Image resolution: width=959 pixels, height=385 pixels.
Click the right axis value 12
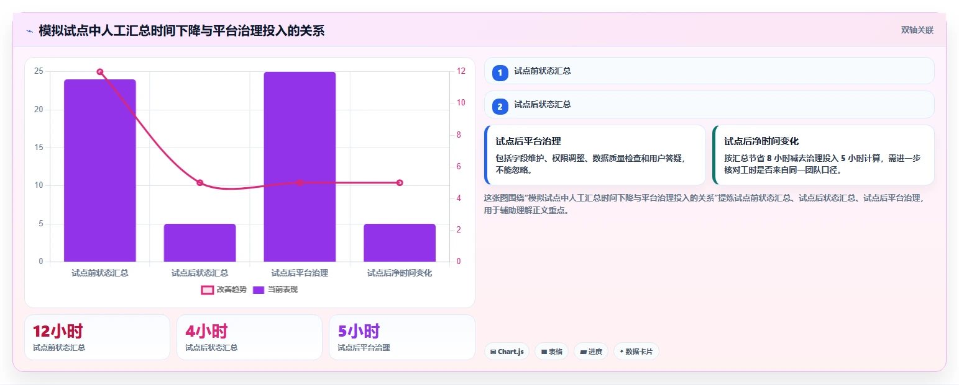coord(461,71)
